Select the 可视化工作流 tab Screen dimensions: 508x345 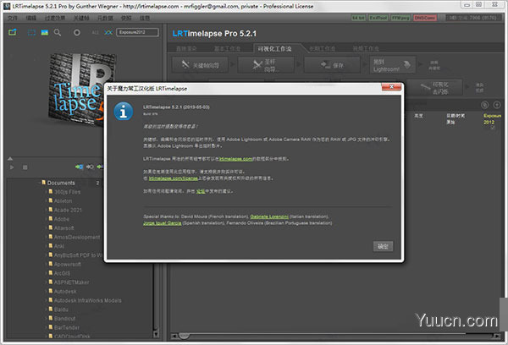point(274,49)
